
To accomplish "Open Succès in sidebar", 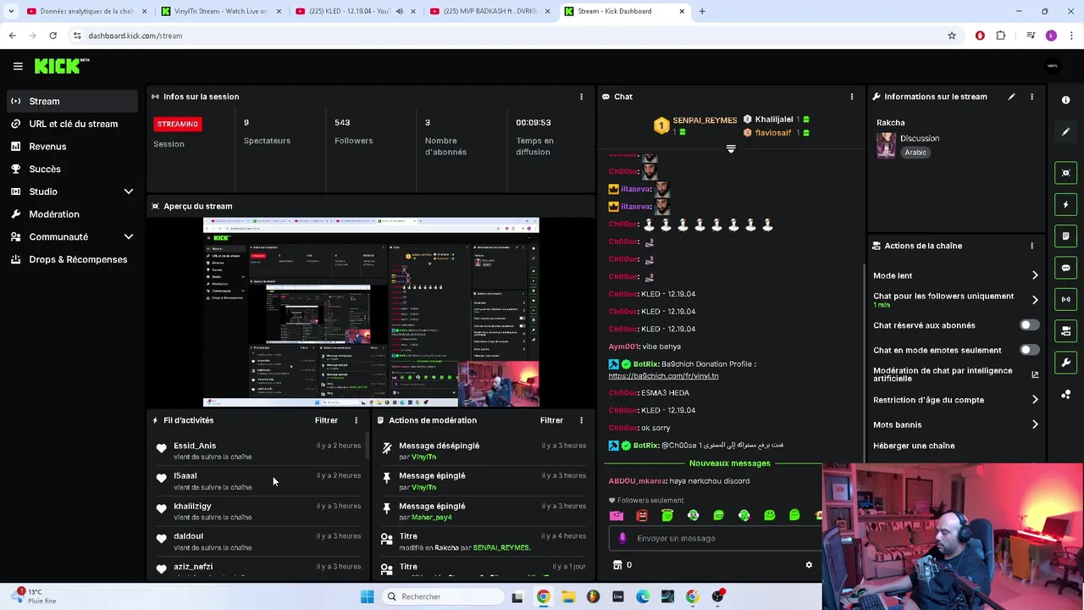I will coord(72,169).
